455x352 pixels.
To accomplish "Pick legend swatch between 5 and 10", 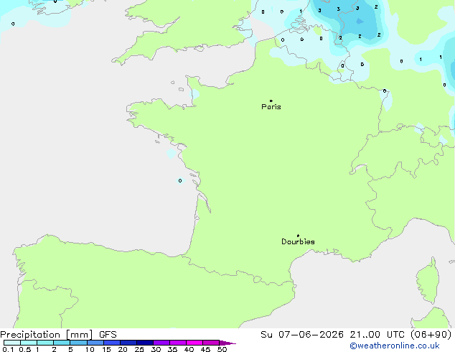I will [79, 343].
